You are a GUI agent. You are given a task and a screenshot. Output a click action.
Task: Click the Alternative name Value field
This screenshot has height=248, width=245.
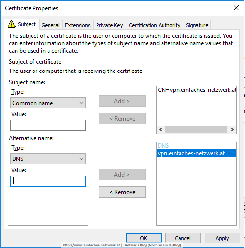(x=48, y=181)
